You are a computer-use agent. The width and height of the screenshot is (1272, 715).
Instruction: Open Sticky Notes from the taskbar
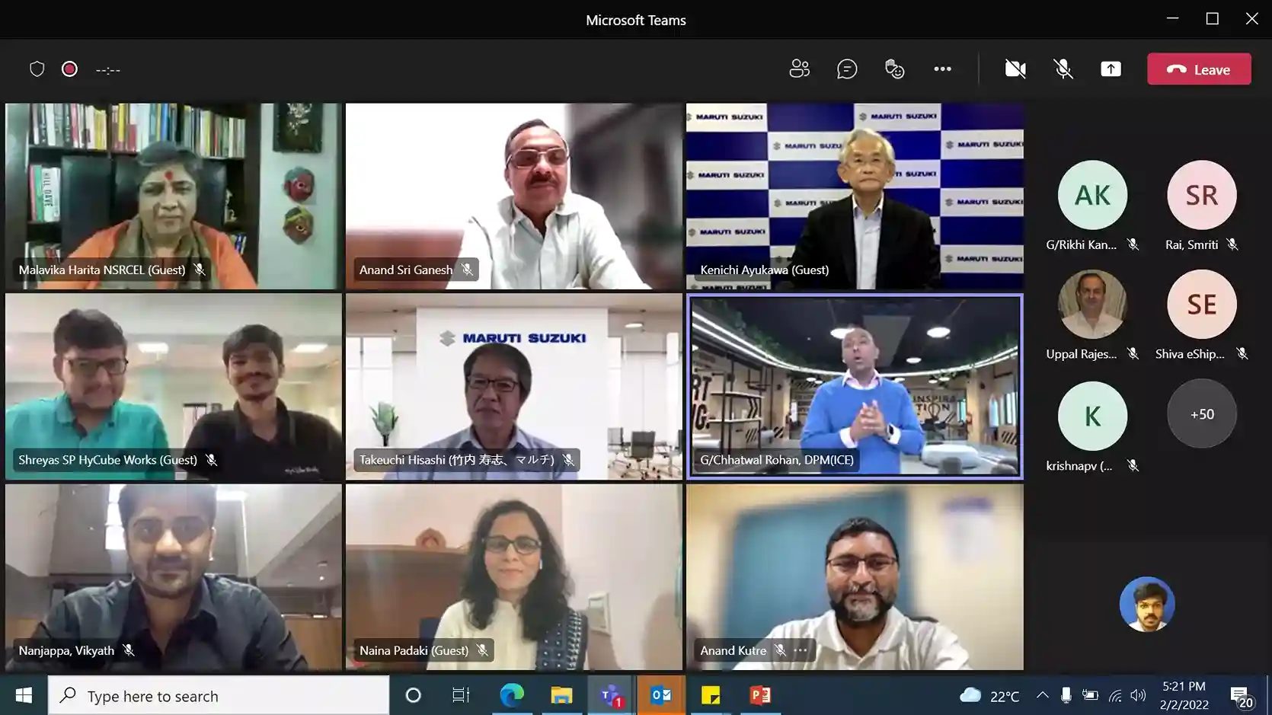click(710, 695)
